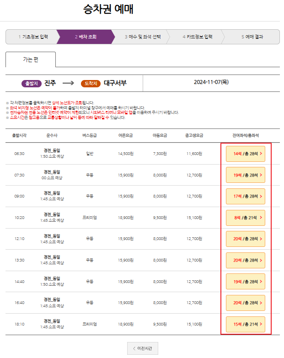This screenshot has height=358, width=284.
Task: Click the route arrow between 진주 and 대구서부
Action: [68, 83]
